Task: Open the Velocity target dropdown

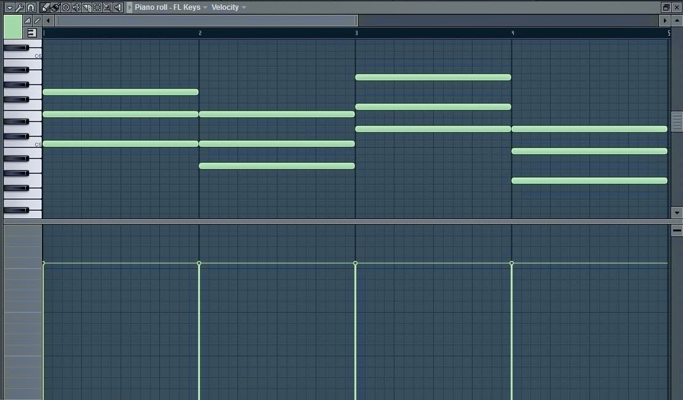Action: (x=244, y=7)
